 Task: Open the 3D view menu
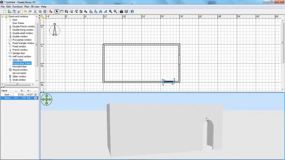(x=35, y=7)
